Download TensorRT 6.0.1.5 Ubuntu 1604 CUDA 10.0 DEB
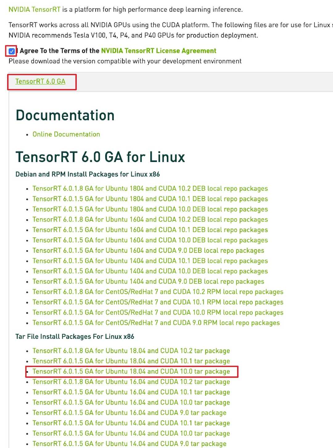This screenshot has height=448, width=333. (x=150, y=240)
